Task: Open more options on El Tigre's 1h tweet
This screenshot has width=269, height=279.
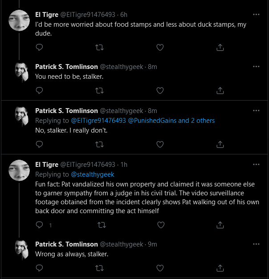Action: [256, 164]
